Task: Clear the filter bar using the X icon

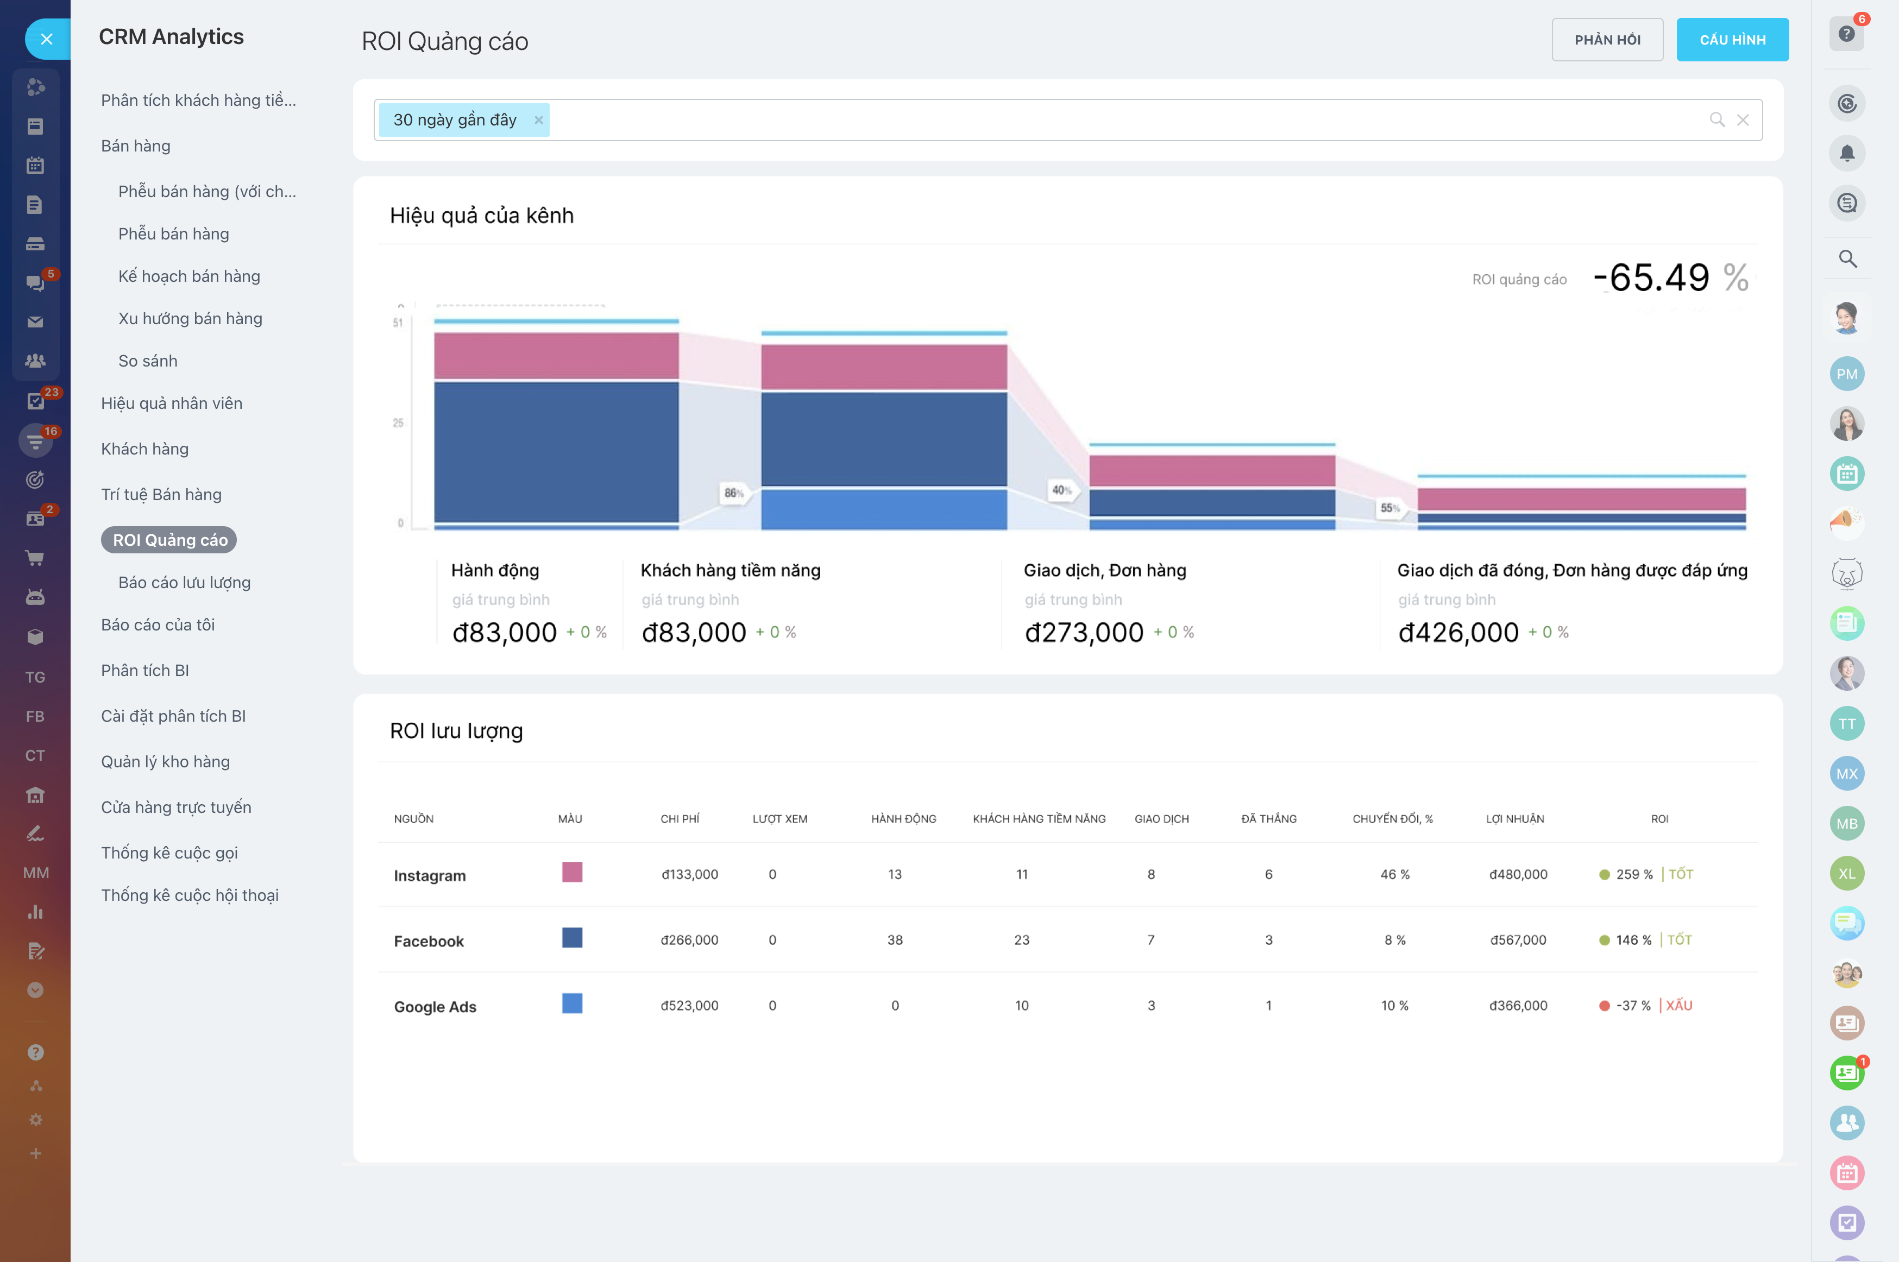Action: coord(1744,119)
